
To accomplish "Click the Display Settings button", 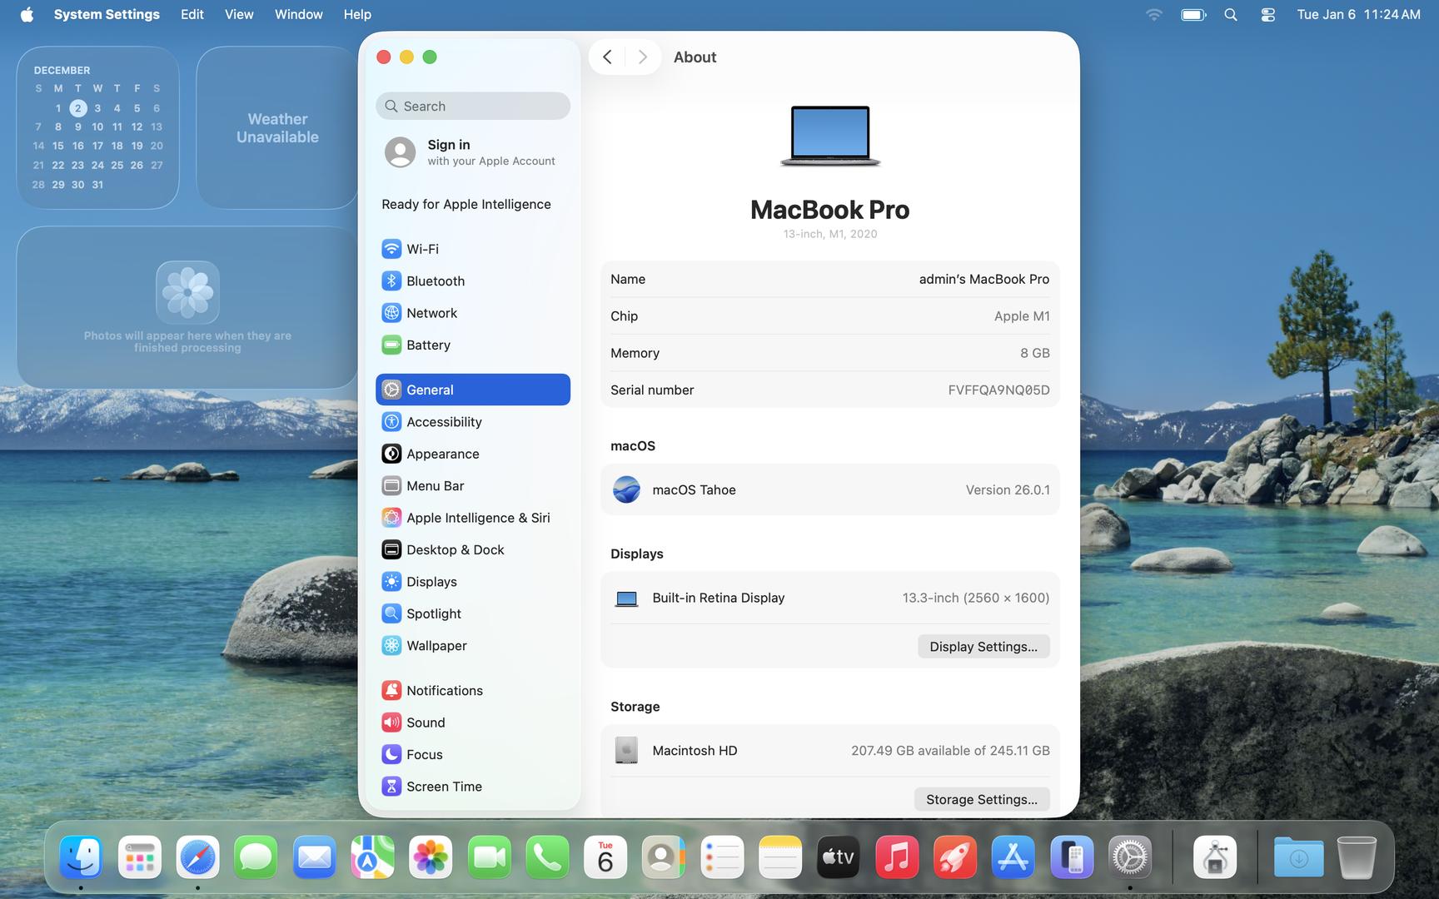I will click(x=983, y=647).
